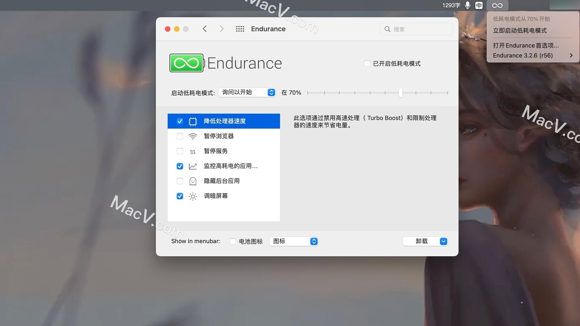This screenshot has width=580, height=326.
Task: Click the ghost icon beside 隐藏后台应用
Action: 193,181
